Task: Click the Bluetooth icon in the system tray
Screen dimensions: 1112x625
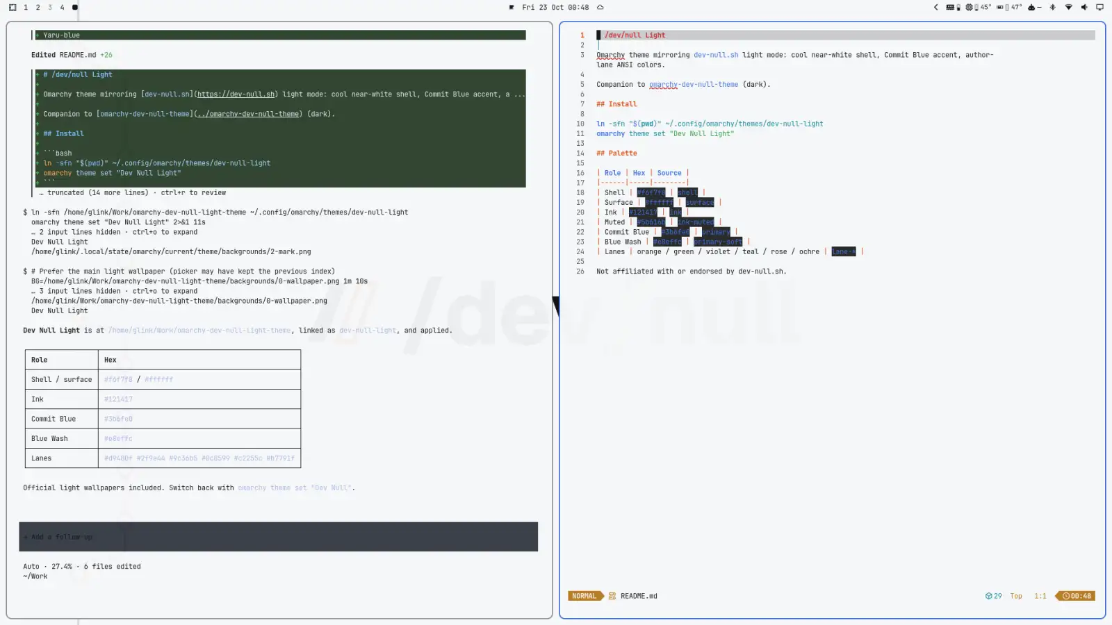Action: click(x=1052, y=7)
